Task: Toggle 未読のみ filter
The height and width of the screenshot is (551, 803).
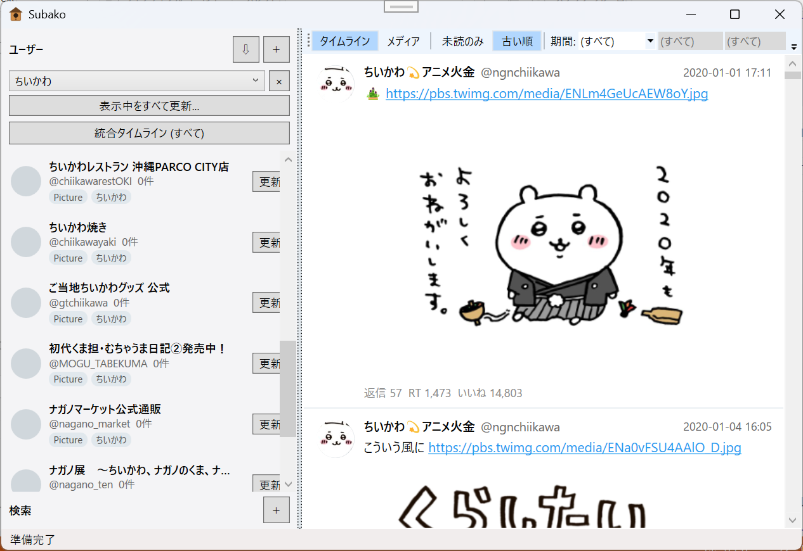Action: click(462, 41)
